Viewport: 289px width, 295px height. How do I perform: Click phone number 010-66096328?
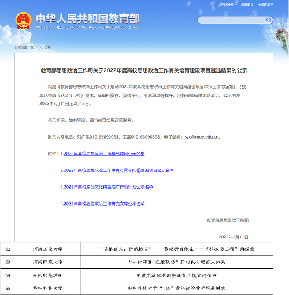point(145,137)
